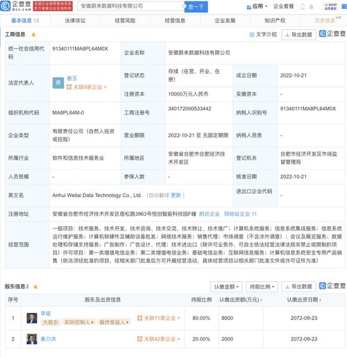Click the notification bell icon
This screenshot has height=358, width=347.
(312, 7)
